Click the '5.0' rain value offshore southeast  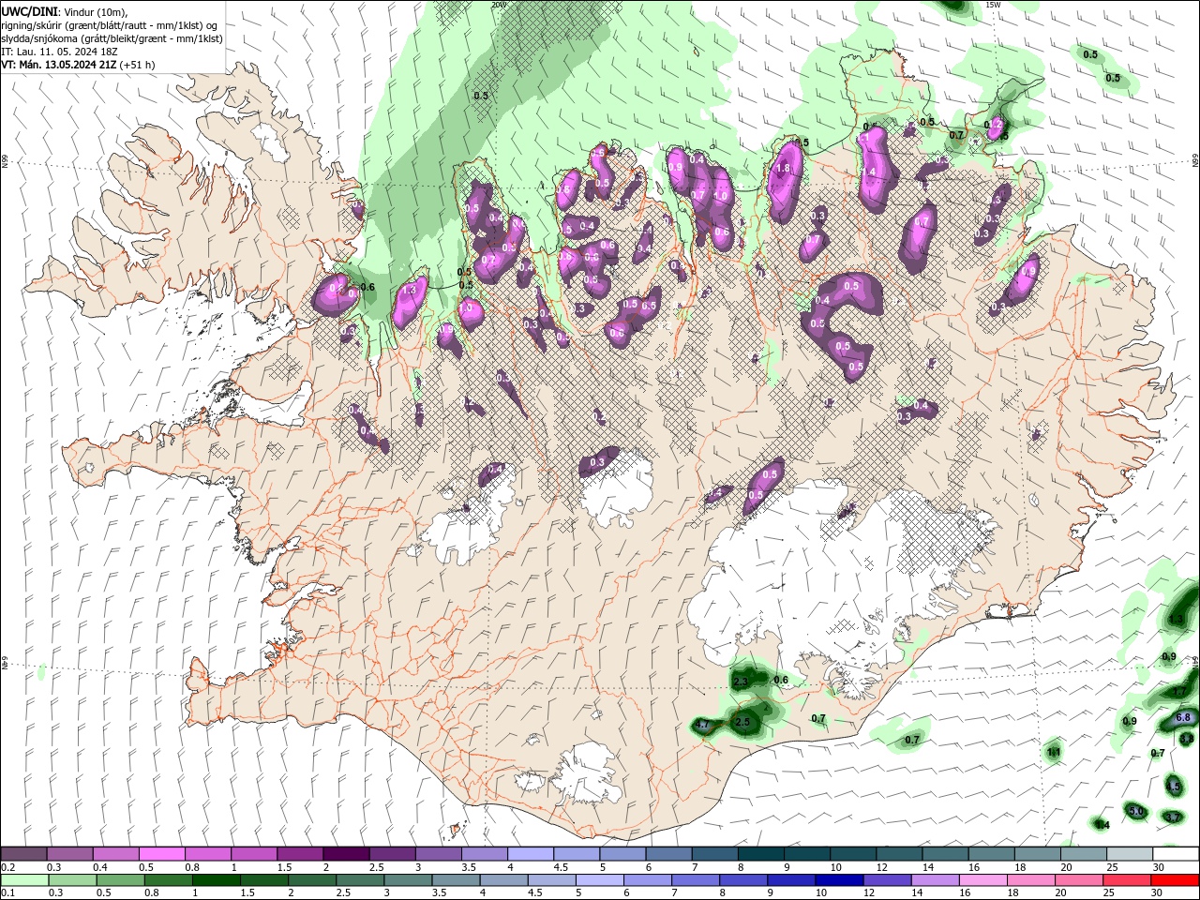pos(1135,811)
